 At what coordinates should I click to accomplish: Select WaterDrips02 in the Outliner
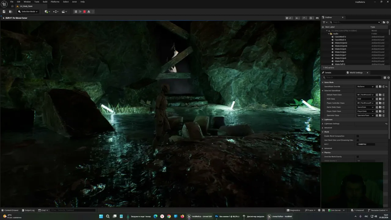(341, 43)
